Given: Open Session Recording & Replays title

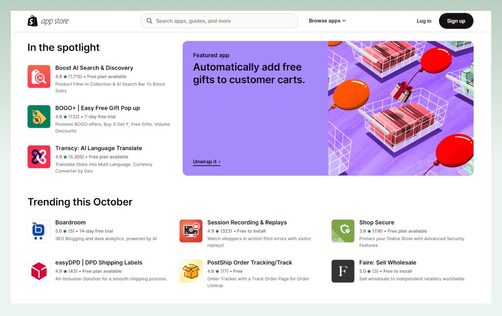Looking at the screenshot, I should coord(247,223).
